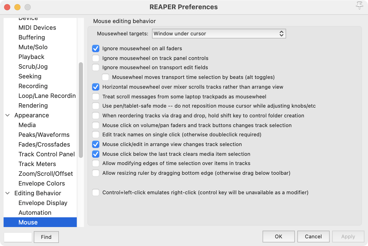
Task: Enable Edit track names on single click
Action: pyautogui.click(x=96, y=135)
